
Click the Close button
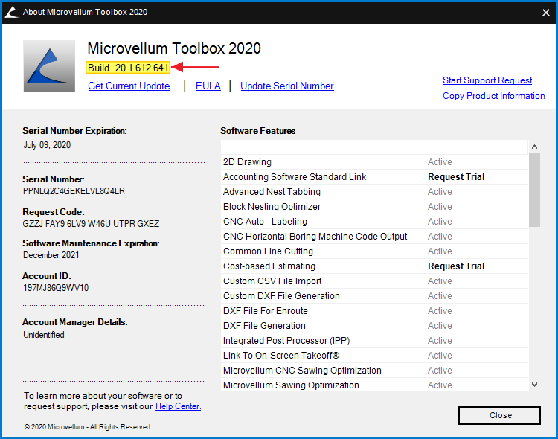point(499,415)
